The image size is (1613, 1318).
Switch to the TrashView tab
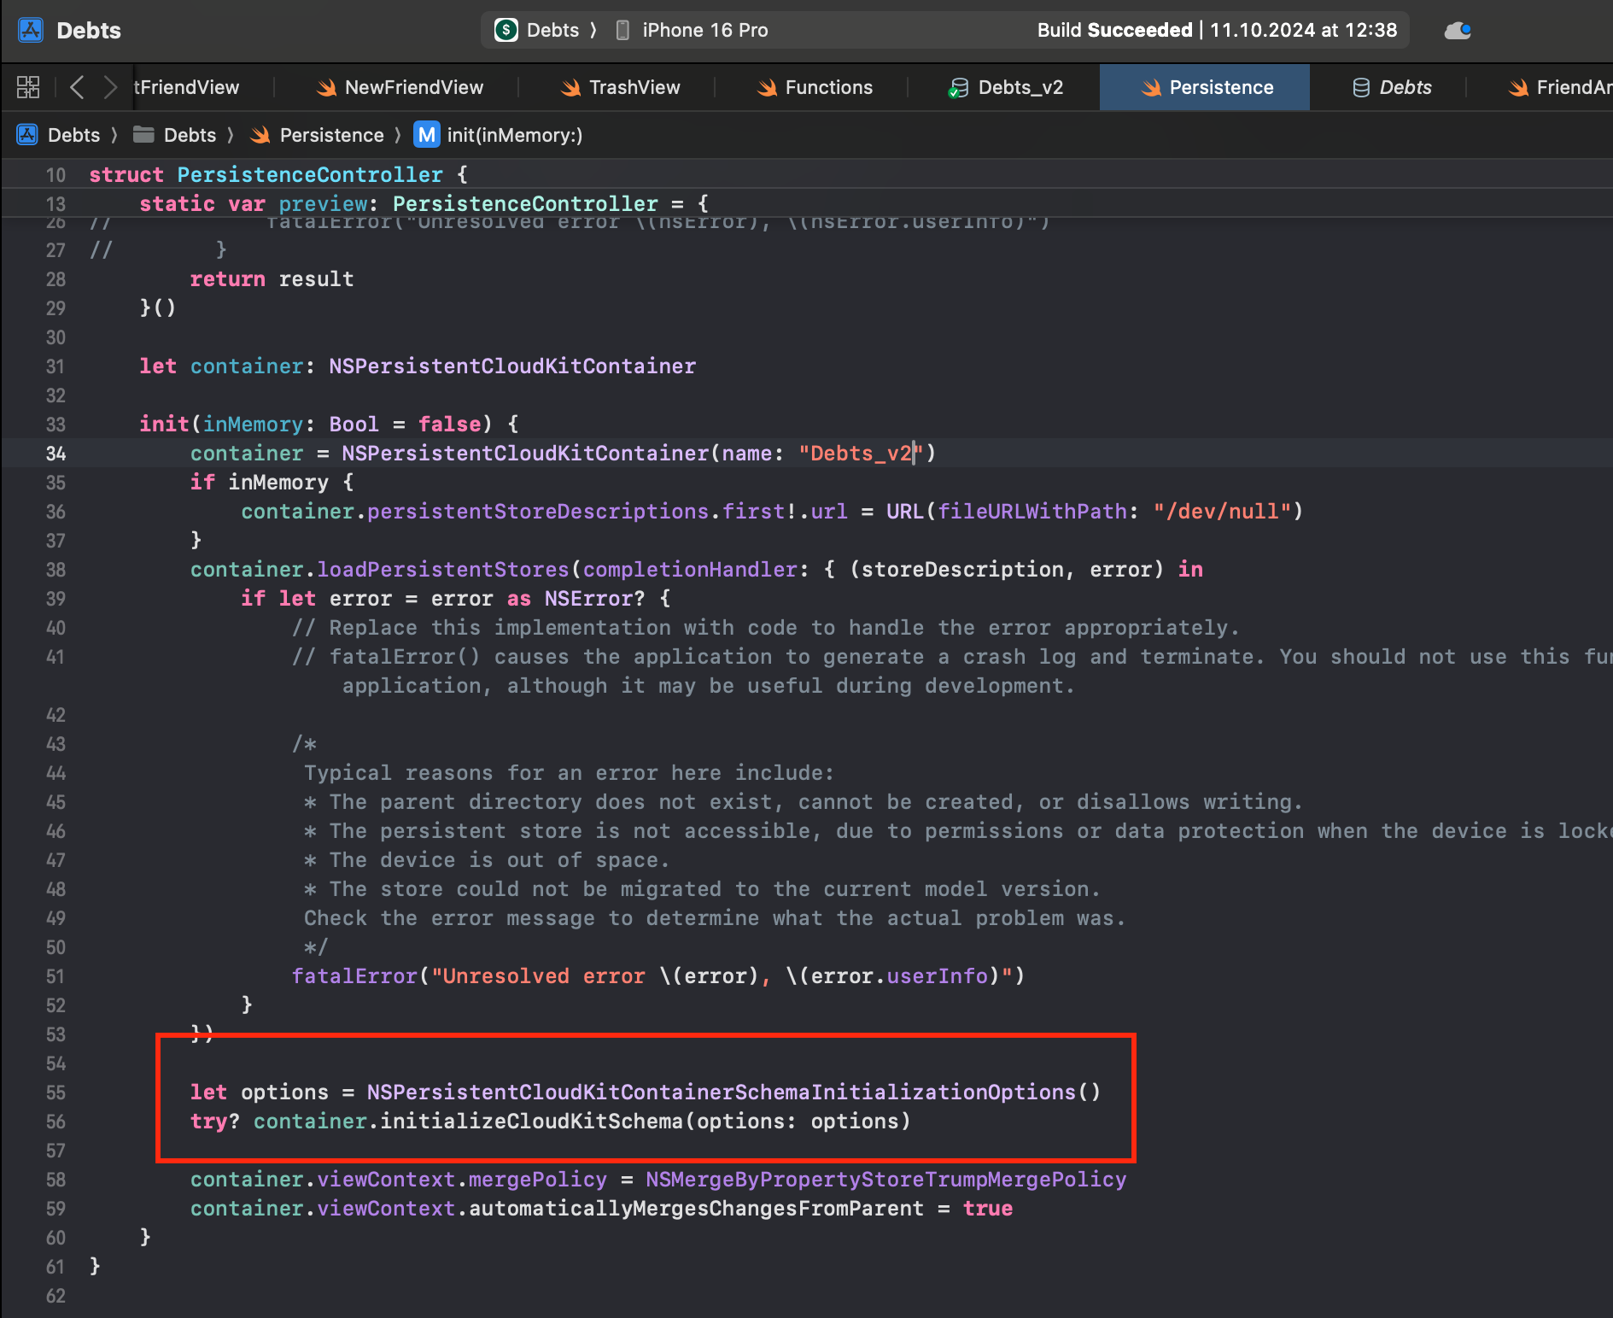coord(635,86)
